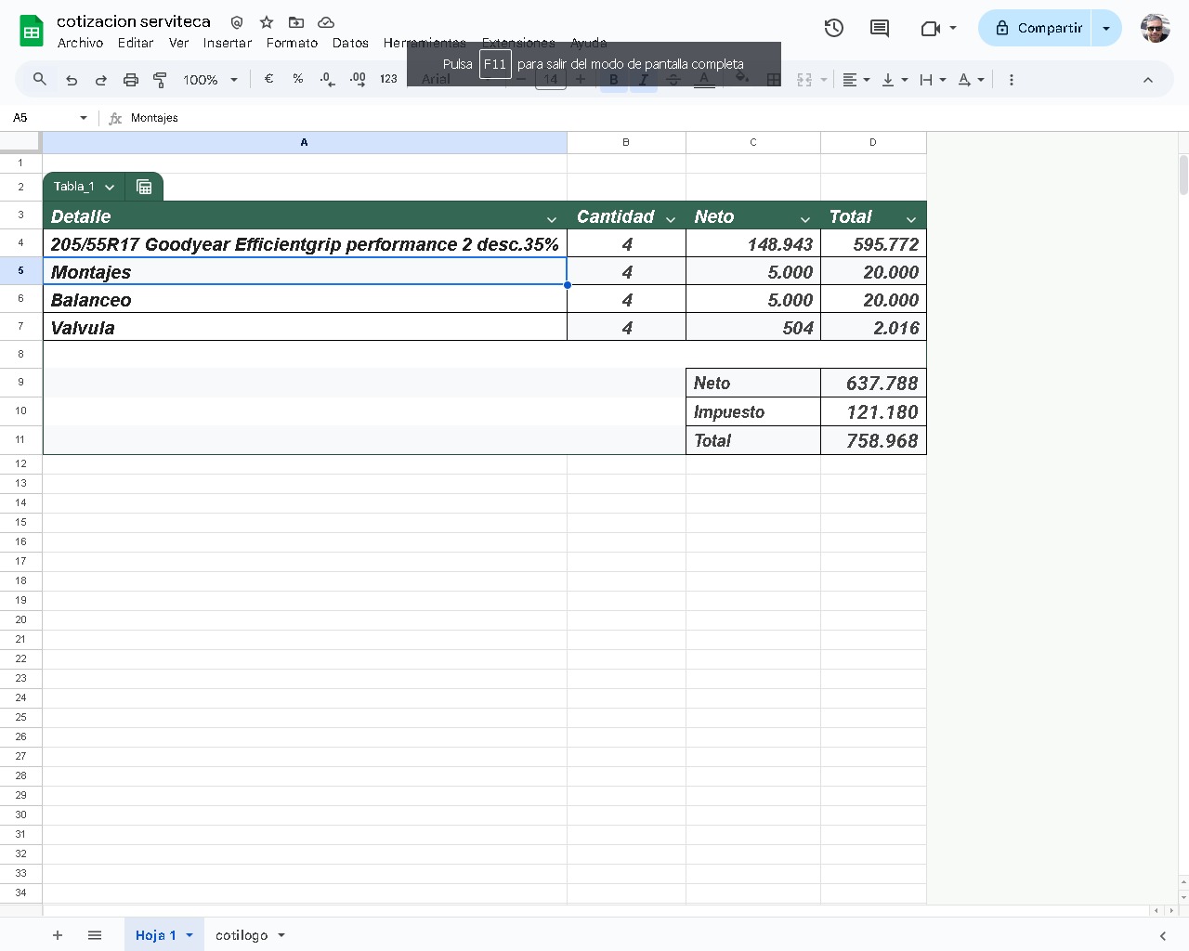
Task: Add a new sheet with plus
Action: (58, 935)
